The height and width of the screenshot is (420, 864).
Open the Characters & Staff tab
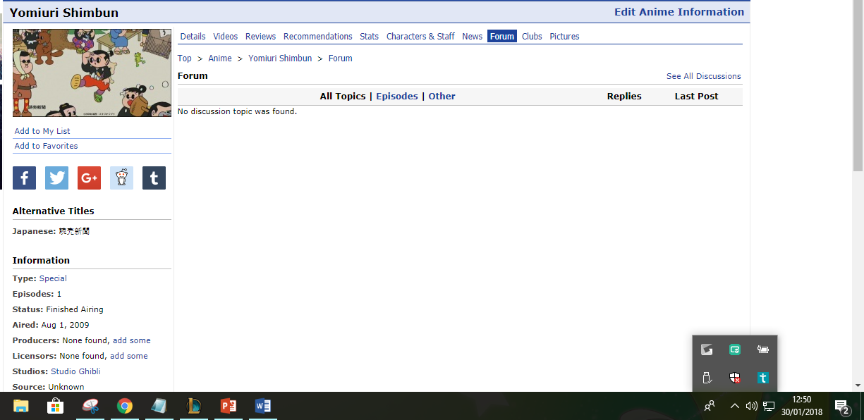(x=420, y=37)
